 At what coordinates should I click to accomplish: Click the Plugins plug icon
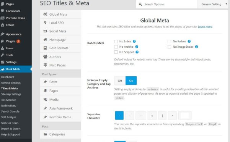click(x=3, y=41)
